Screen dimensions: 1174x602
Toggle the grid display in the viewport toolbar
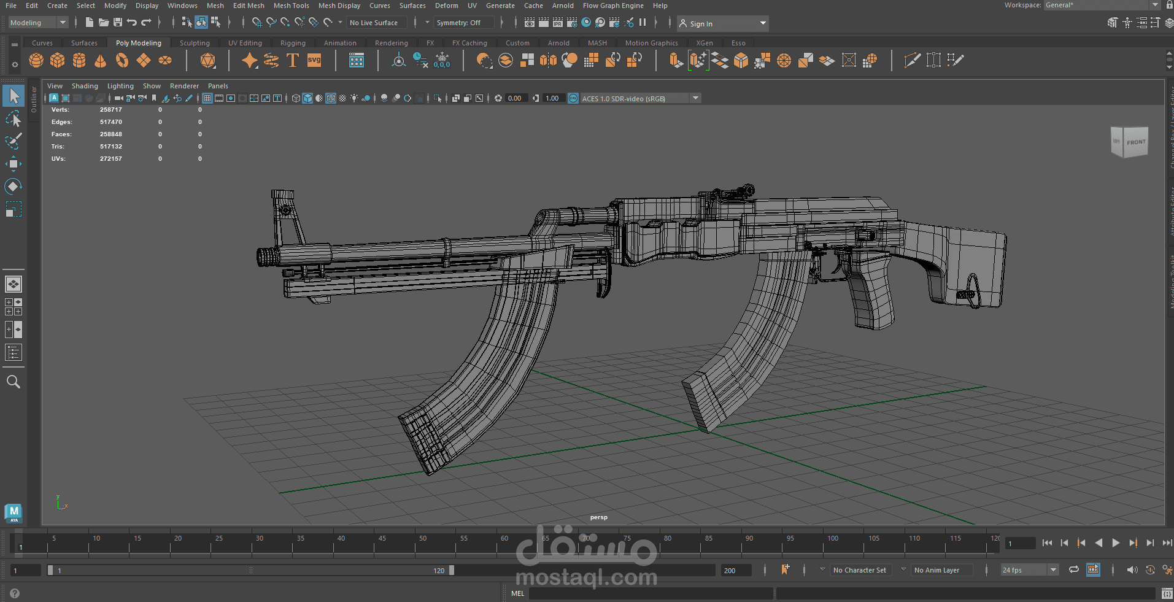207,98
